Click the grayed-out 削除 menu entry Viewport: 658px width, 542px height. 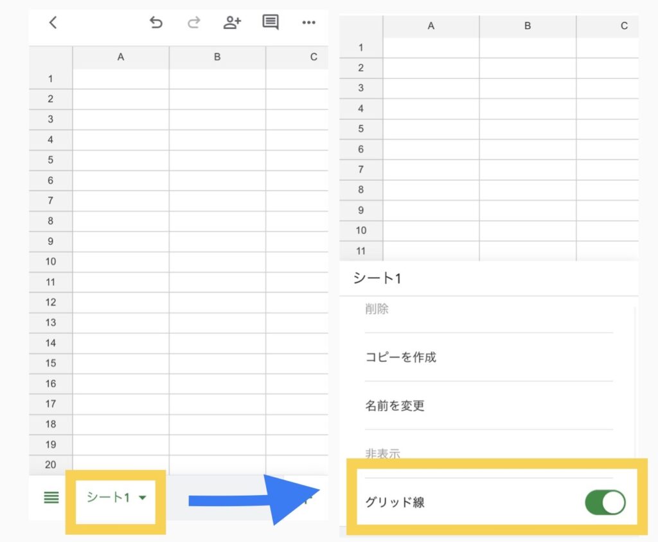(377, 309)
